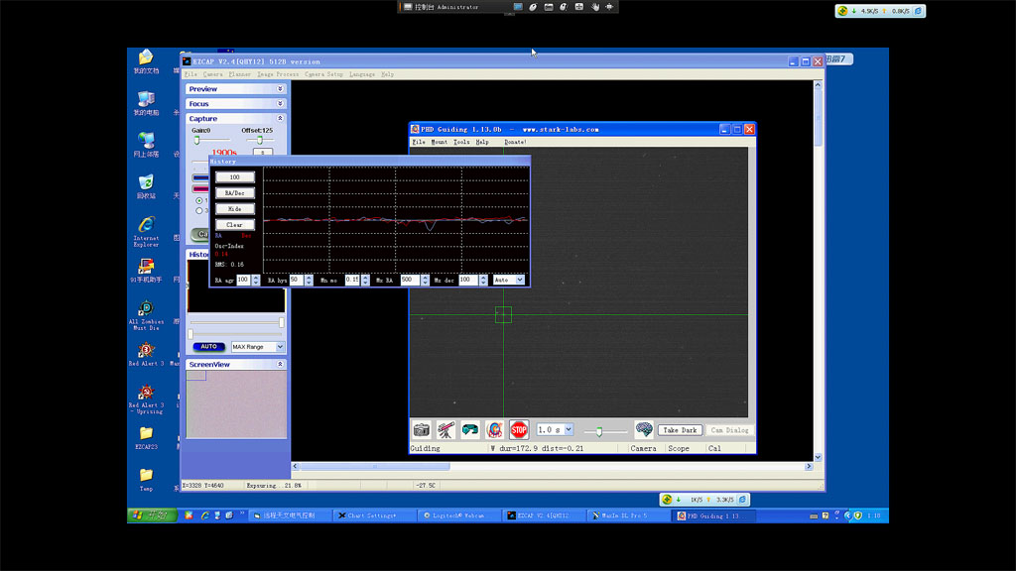Open the 1.0 s exposure dropdown
The height and width of the screenshot is (571, 1016).
click(x=569, y=430)
